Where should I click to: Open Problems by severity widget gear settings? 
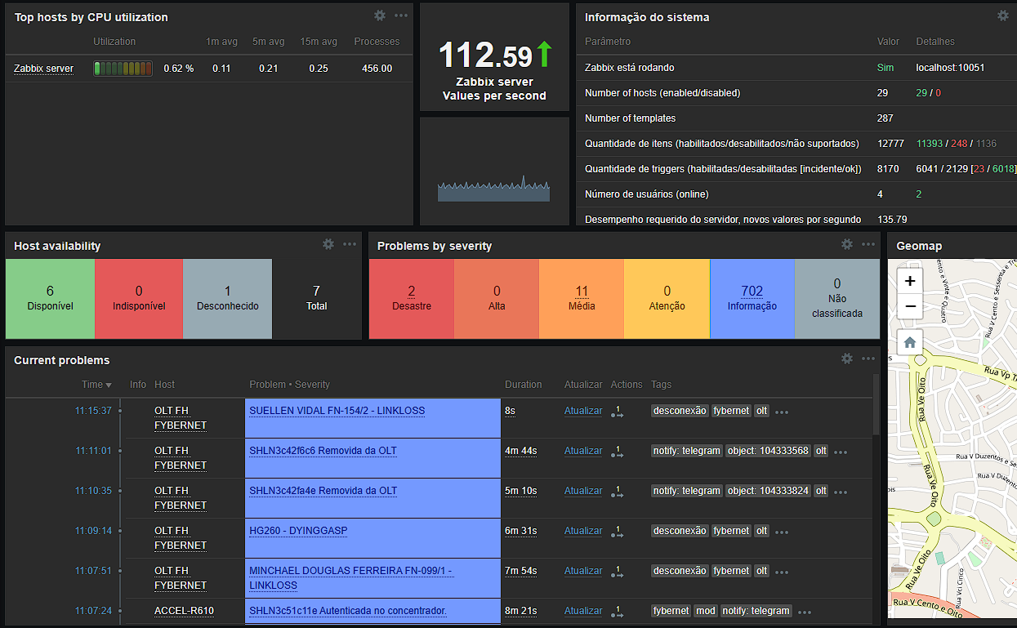(x=847, y=244)
